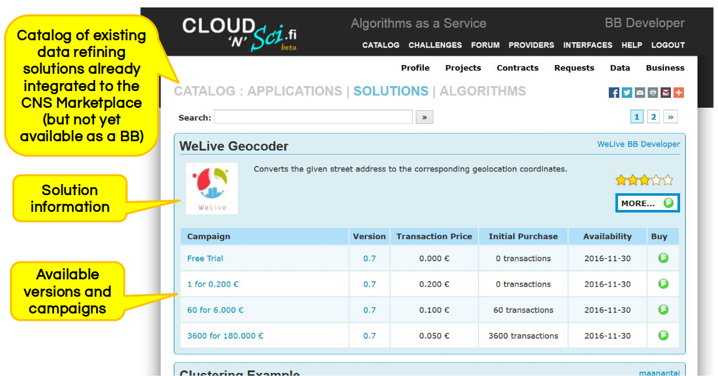Screen dimensions: 718x376
Task: Click the Cloud'N'Sci.fi logo
Action: click(240, 34)
